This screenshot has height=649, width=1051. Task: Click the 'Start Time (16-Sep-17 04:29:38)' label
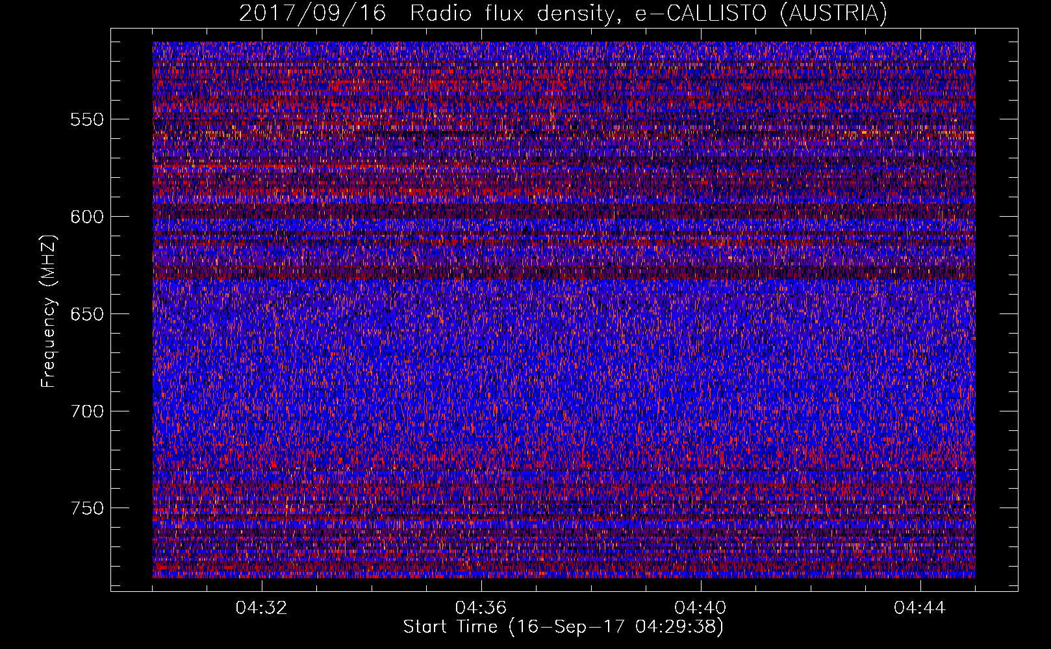tap(563, 627)
